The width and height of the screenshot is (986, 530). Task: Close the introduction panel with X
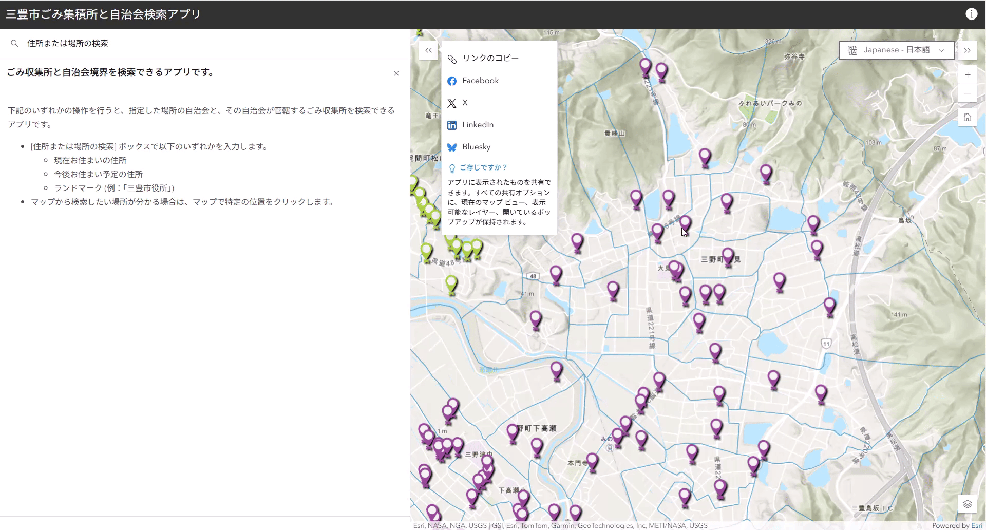coord(396,73)
